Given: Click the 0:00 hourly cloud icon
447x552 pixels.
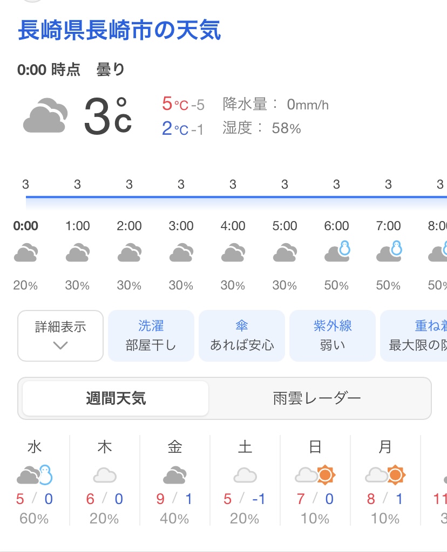Looking at the screenshot, I should [25, 253].
